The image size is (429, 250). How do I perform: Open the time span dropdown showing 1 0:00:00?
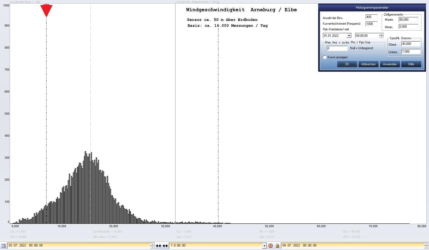[264, 246]
